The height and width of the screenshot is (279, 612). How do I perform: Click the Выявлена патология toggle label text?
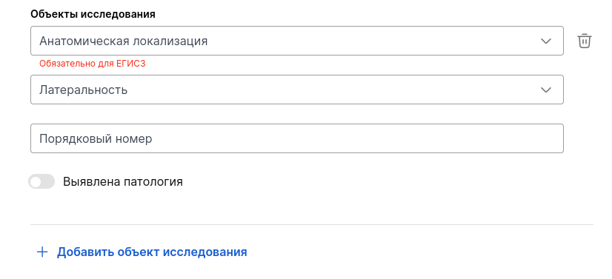point(123,181)
